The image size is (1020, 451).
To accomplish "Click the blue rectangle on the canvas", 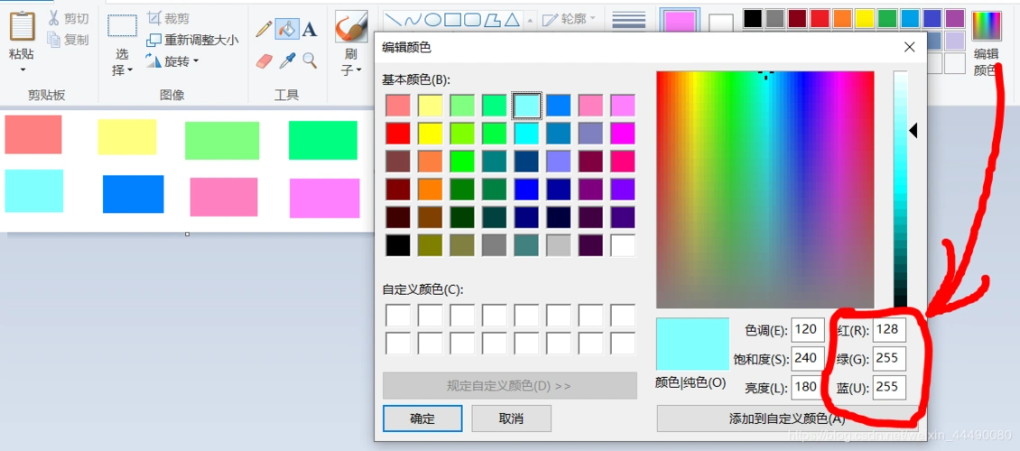I will (x=134, y=194).
